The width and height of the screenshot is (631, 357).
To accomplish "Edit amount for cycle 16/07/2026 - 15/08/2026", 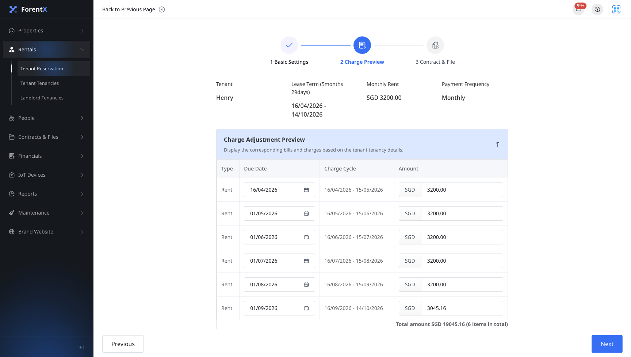I will pos(462,261).
